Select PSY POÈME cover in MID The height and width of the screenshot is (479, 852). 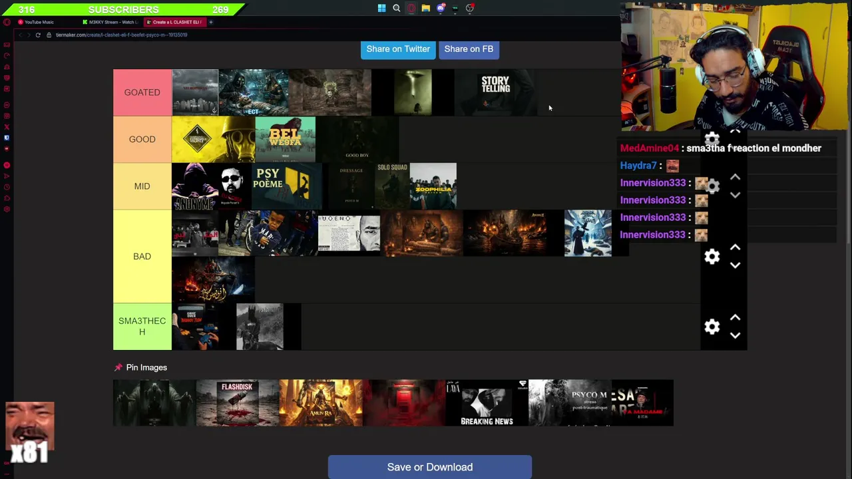pyautogui.click(x=287, y=186)
